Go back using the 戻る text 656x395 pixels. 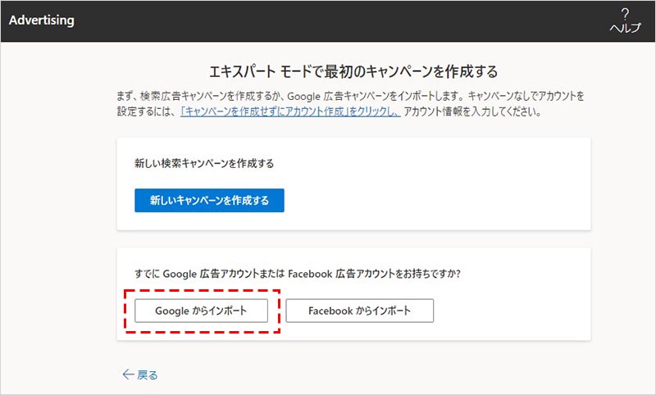click(148, 375)
